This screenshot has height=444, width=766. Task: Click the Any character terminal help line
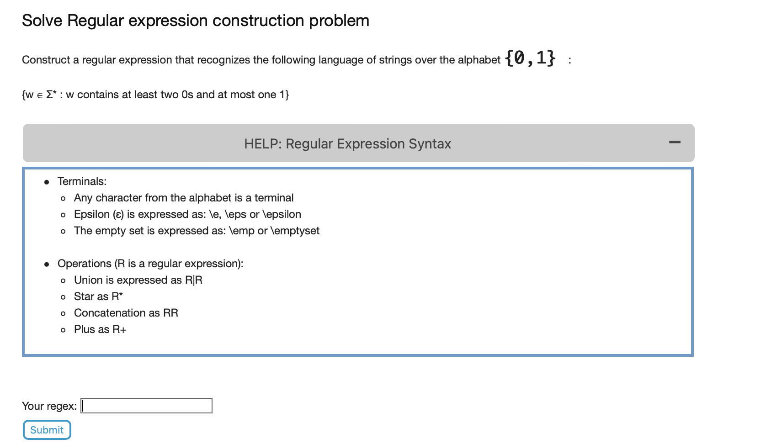[x=184, y=198]
